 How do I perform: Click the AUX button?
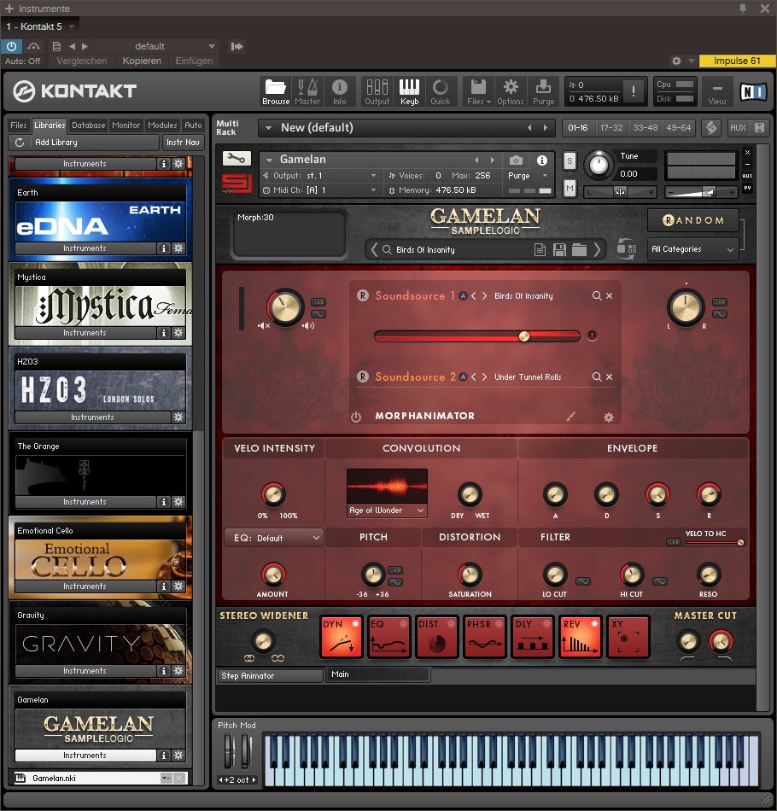[x=738, y=128]
